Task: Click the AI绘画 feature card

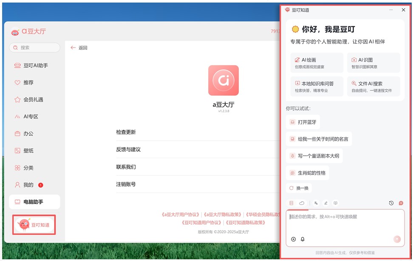Action: coord(317,63)
